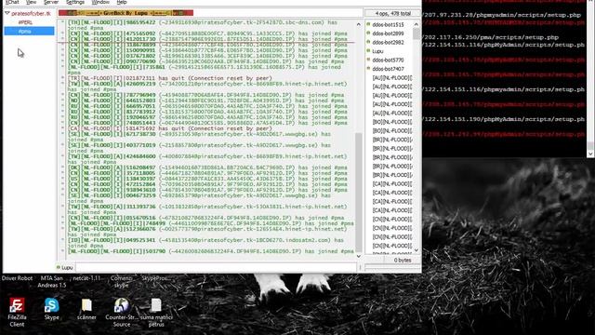Viewport: 595px width, 335px height.
Task: Click the Driver Robot desktop label
Action: 17,278
